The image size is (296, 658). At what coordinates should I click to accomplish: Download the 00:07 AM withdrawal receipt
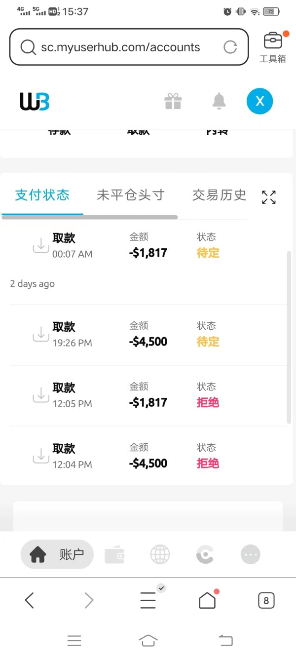coord(41,245)
